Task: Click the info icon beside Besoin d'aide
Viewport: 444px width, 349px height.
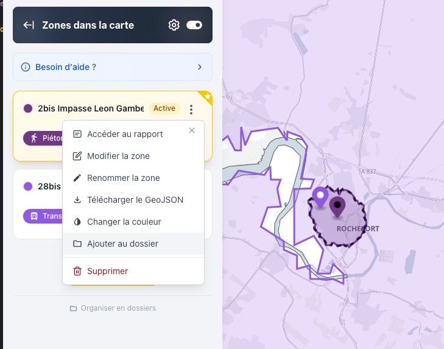Action: click(x=25, y=67)
